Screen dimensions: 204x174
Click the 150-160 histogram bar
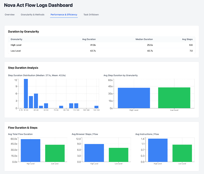[x=97, y=107]
